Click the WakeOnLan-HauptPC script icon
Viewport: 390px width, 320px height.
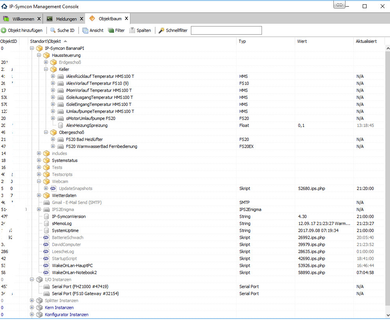[x=46, y=265]
